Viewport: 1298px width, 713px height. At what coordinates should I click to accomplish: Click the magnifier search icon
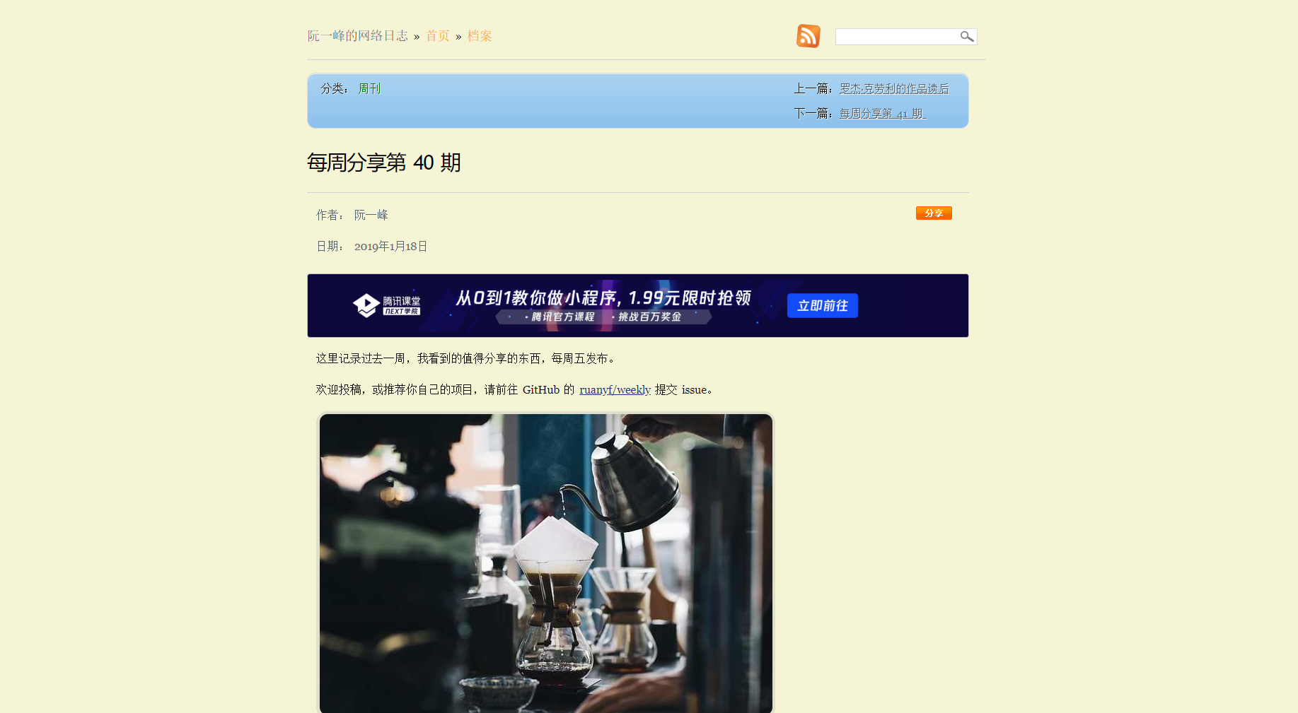pos(967,37)
